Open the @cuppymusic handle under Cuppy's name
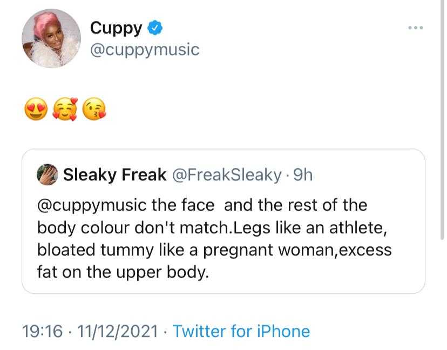Image resolution: width=447 pixels, height=350 pixels. [x=145, y=50]
